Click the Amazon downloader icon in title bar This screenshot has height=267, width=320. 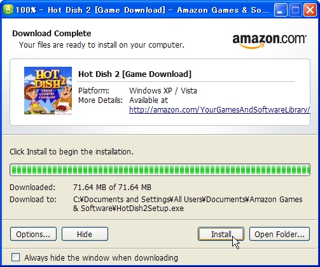coord(8,10)
